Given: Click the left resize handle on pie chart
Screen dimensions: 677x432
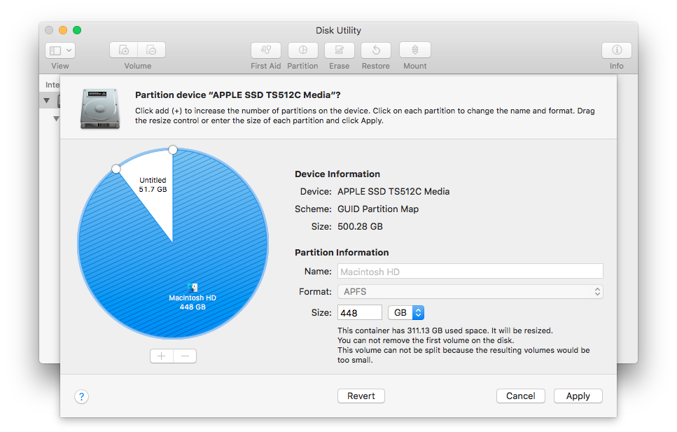Looking at the screenshot, I should point(116,169).
